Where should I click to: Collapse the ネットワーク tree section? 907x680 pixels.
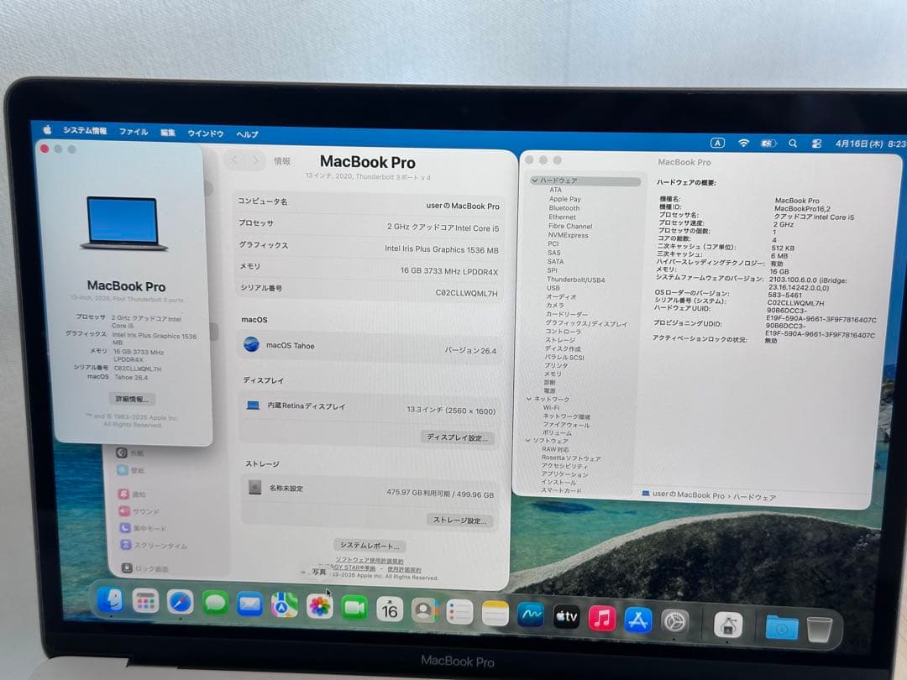[x=529, y=399]
